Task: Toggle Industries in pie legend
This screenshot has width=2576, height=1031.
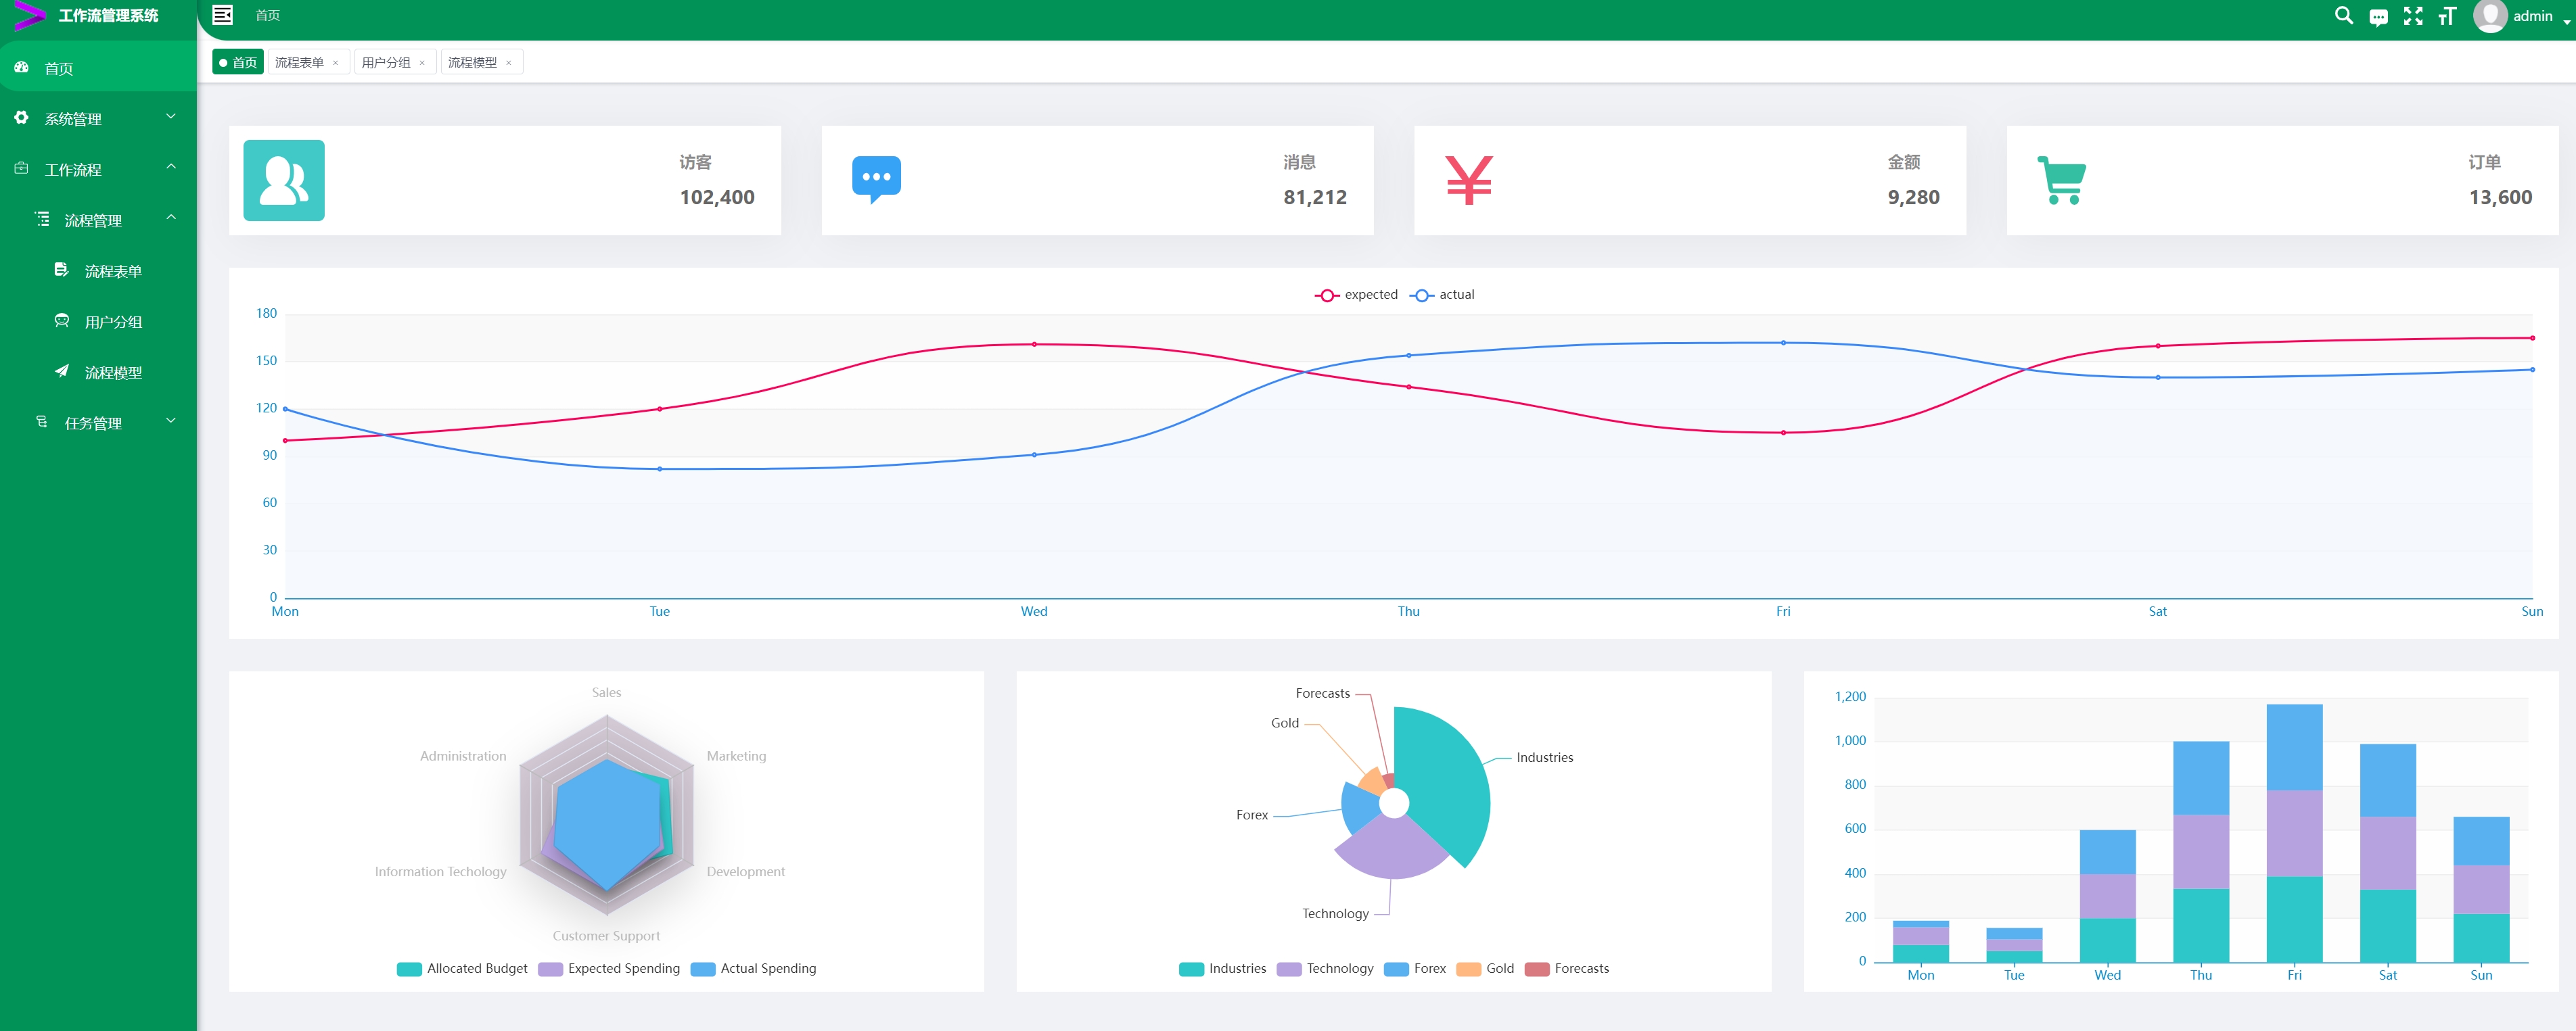Action: 1222,968
